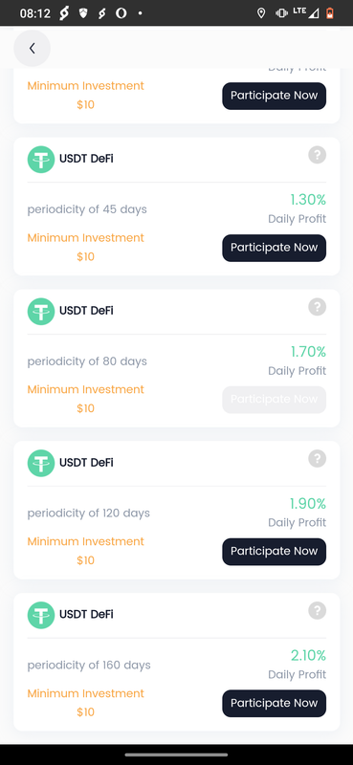Tap battery icon in status bar
Screen dimensions: 353x765
coord(331,13)
